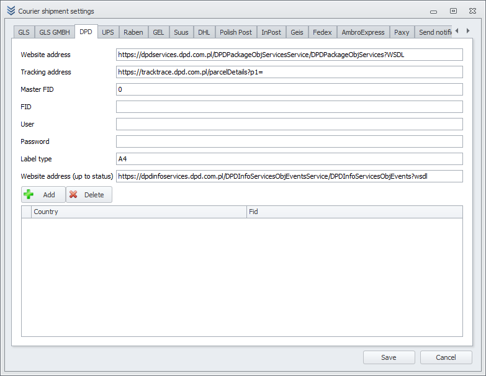Open the Suus tab
This screenshot has width=486, height=376.
[181, 32]
